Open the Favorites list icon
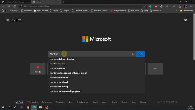The image size is (195, 110). click(174, 6)
